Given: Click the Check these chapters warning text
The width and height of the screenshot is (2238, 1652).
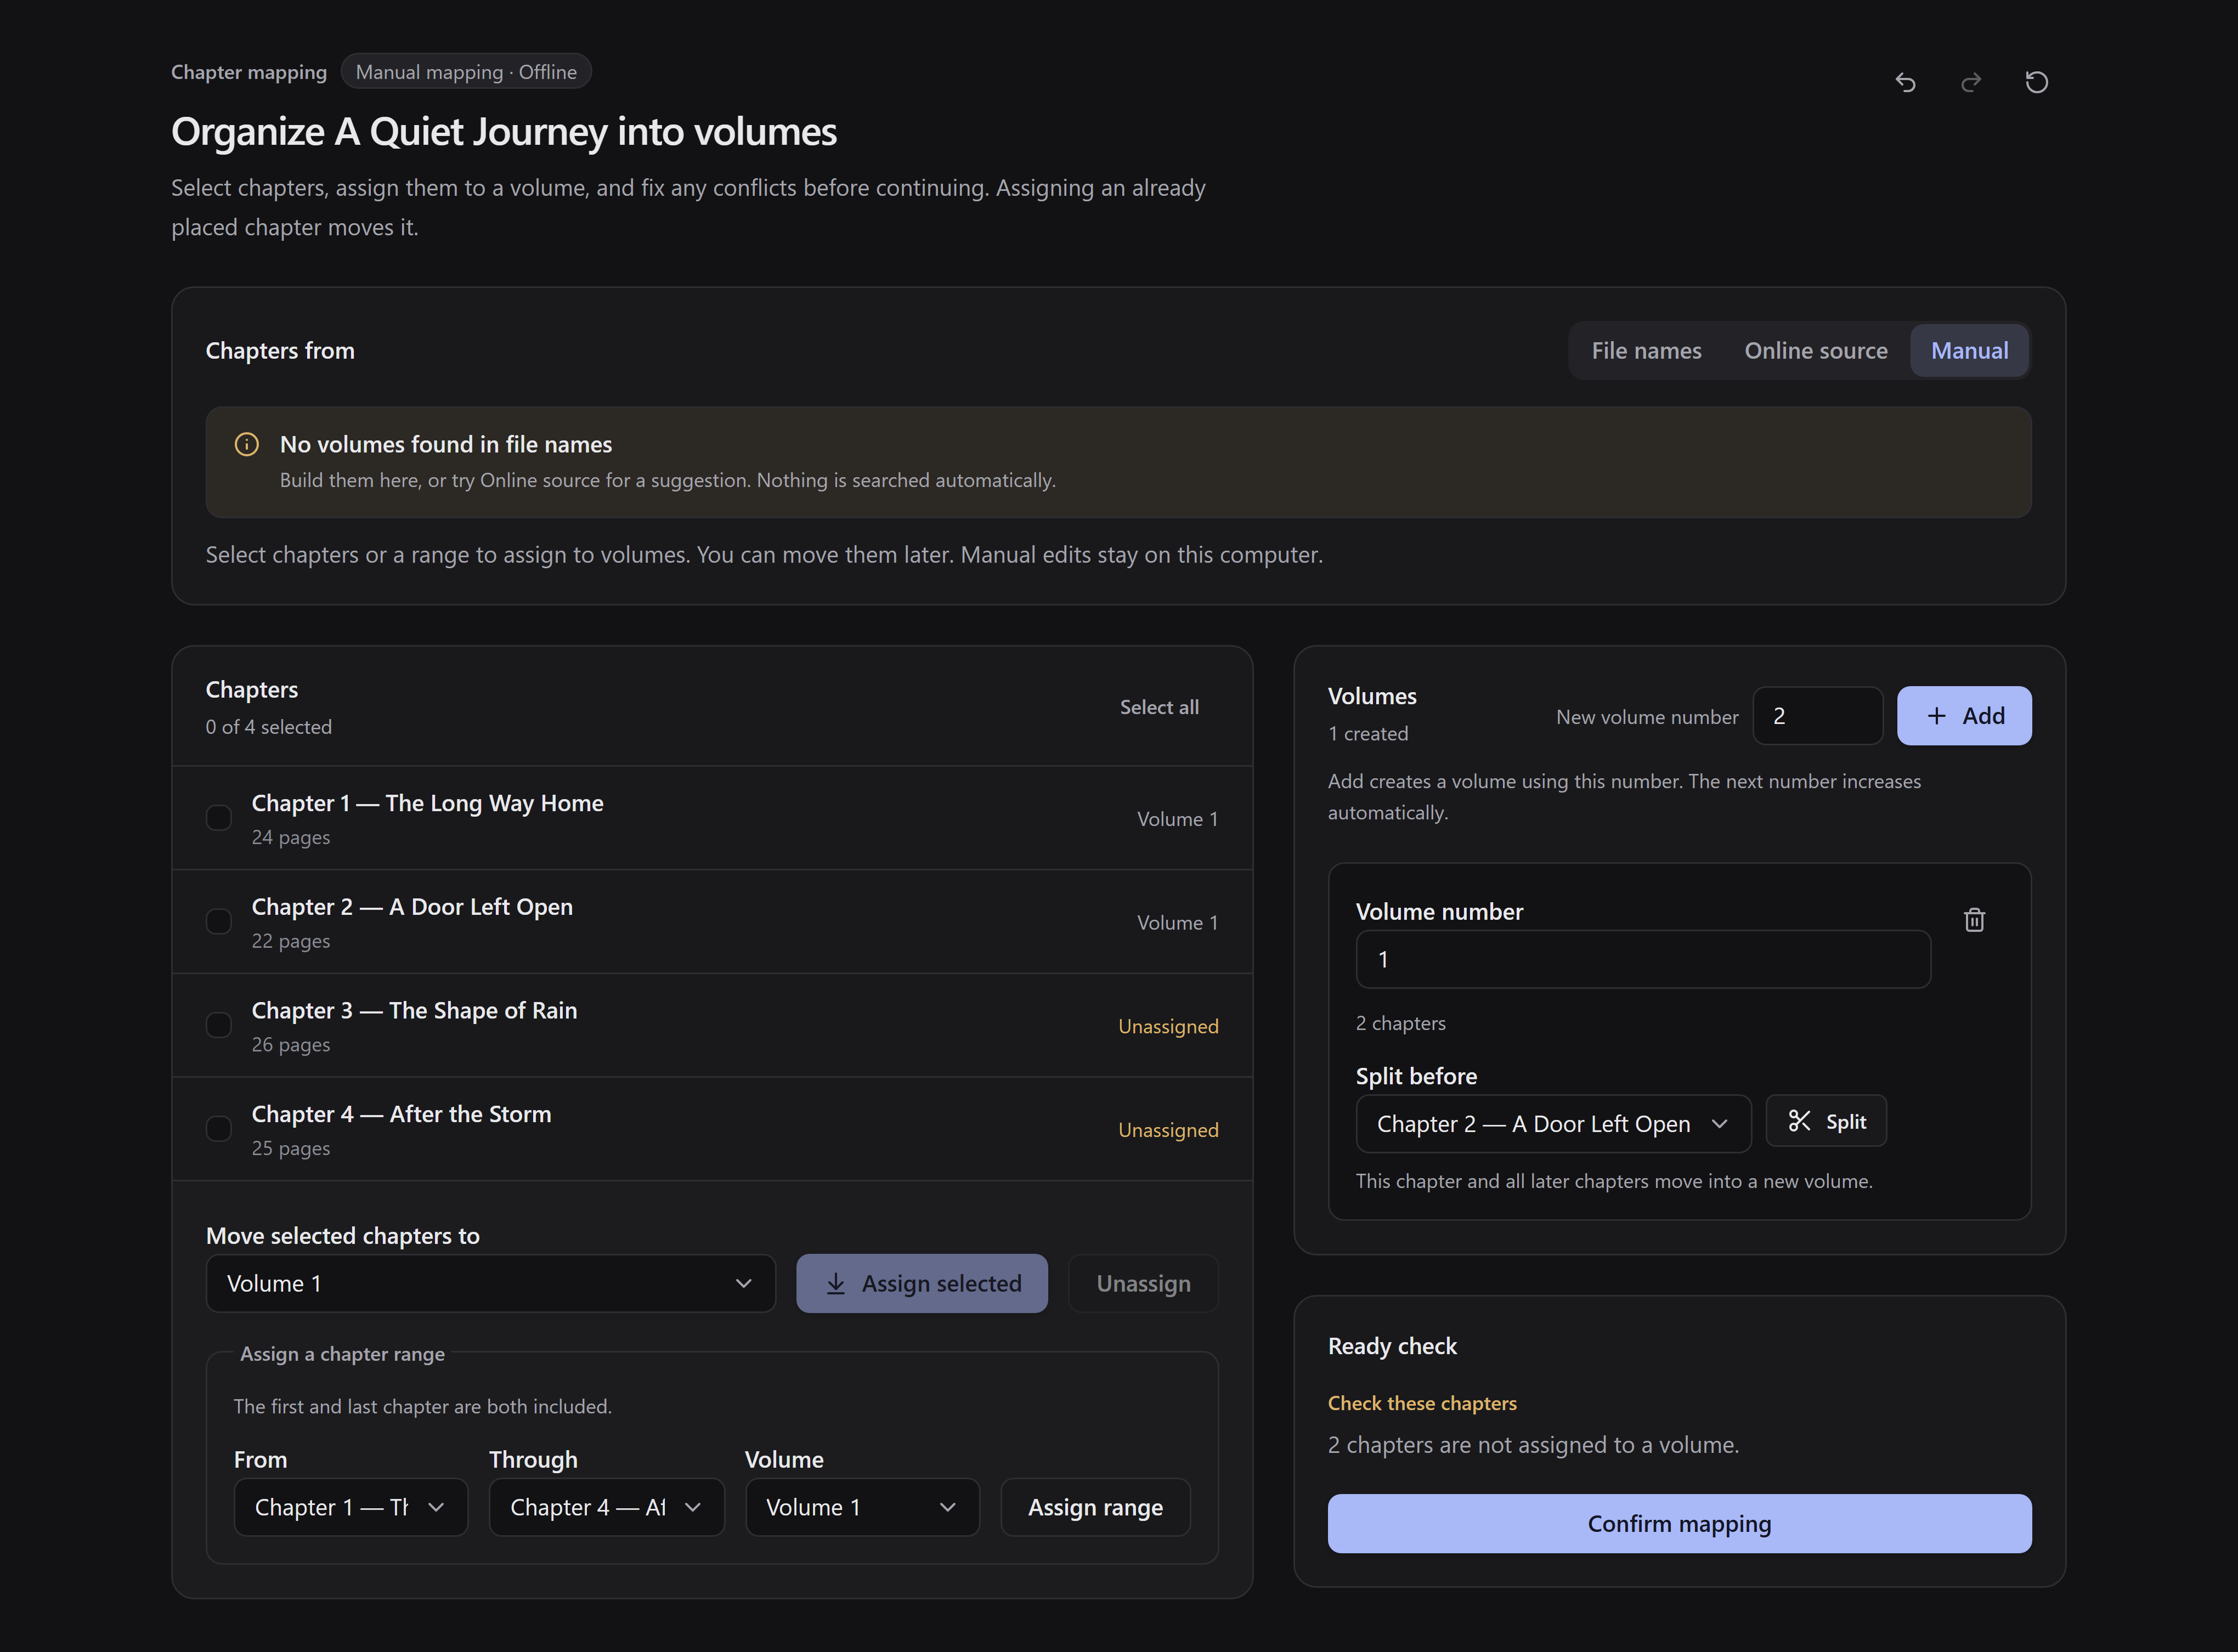Looking at the screenshot, I should tap(1422, 1403).
